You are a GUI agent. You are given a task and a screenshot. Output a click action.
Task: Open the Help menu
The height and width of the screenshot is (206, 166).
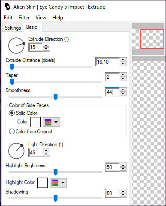[57, 18]
